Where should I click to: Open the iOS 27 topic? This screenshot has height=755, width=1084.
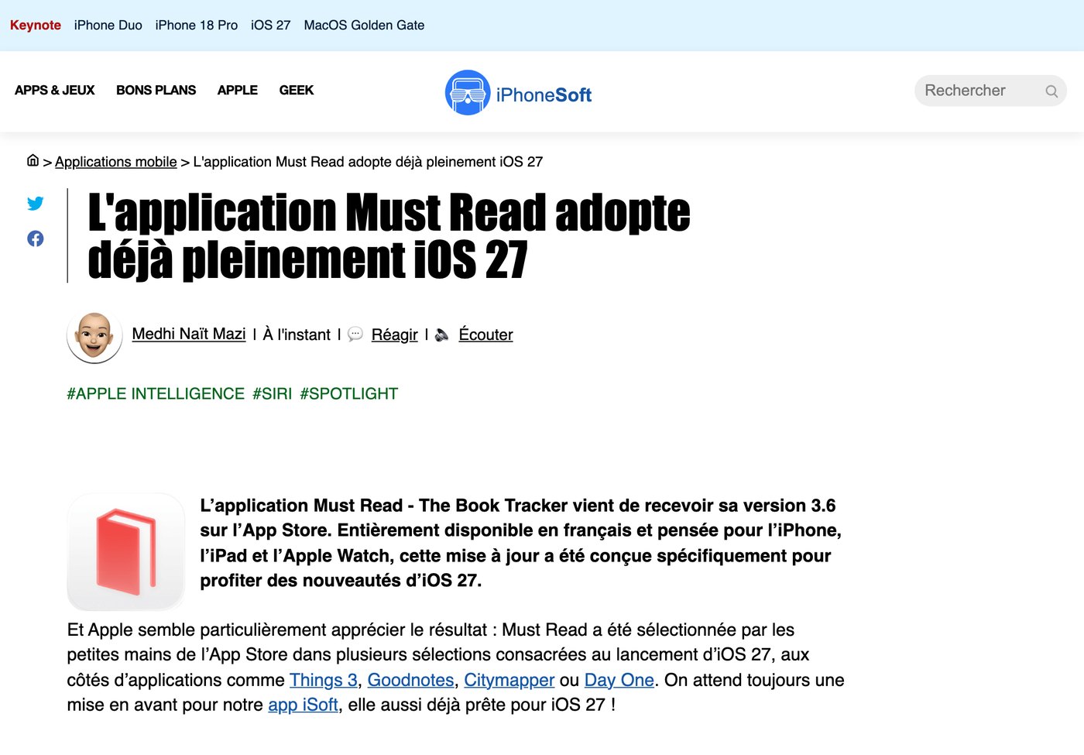pos(271,26)
